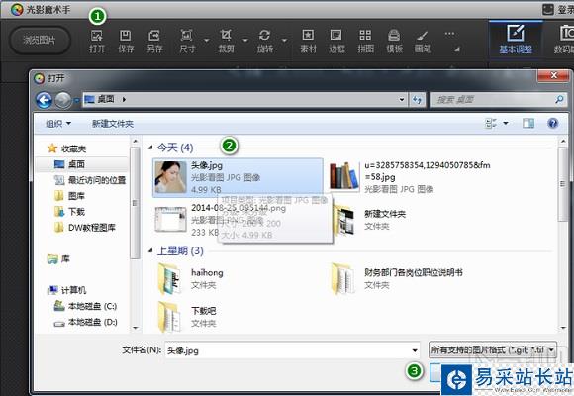Expand the 裁剪 dropdown arrow

click(x=245, y=40)
